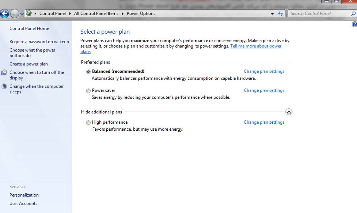Click the Control Panel icon in address bar
This screenshot has width=357, height=213.
29,13
